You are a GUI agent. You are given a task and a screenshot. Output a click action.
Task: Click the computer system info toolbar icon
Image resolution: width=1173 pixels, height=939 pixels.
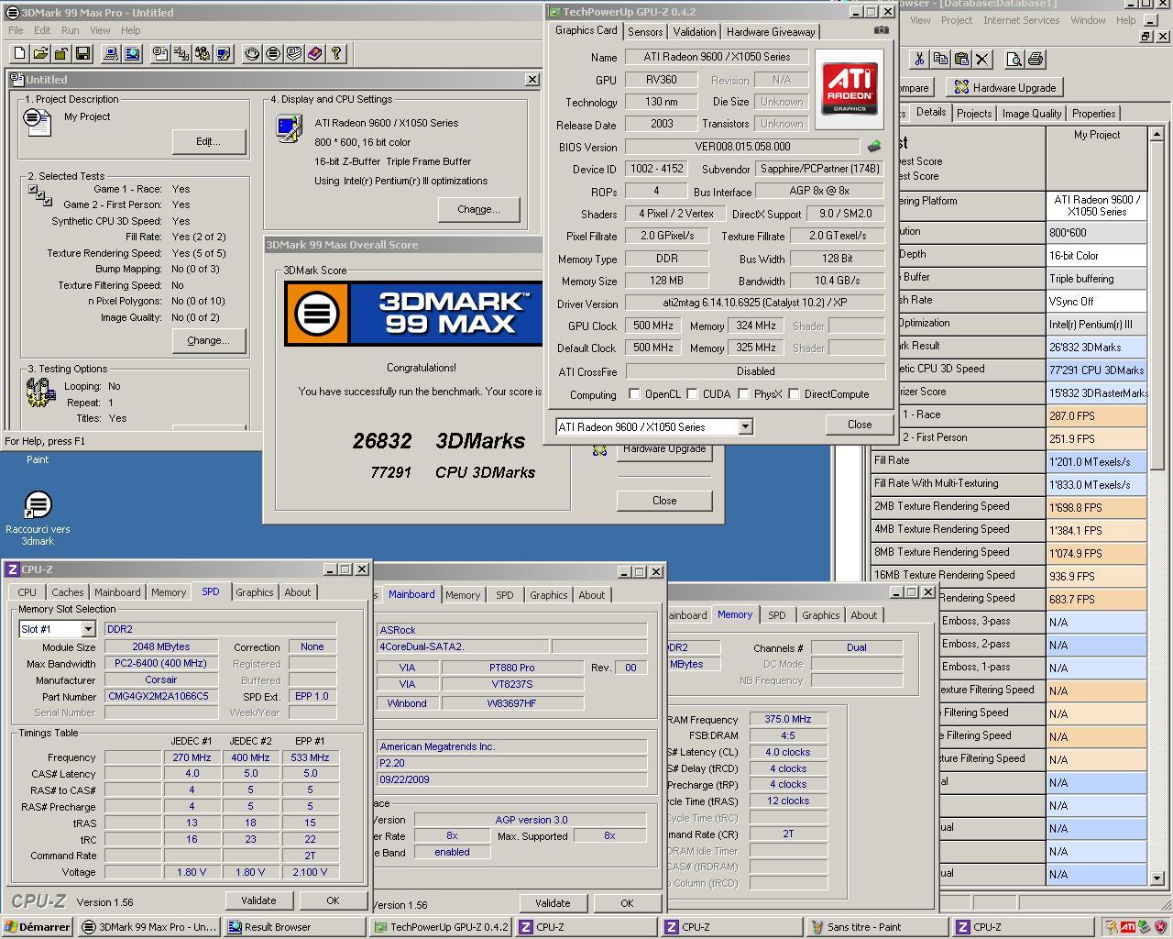tap(111, 54)
